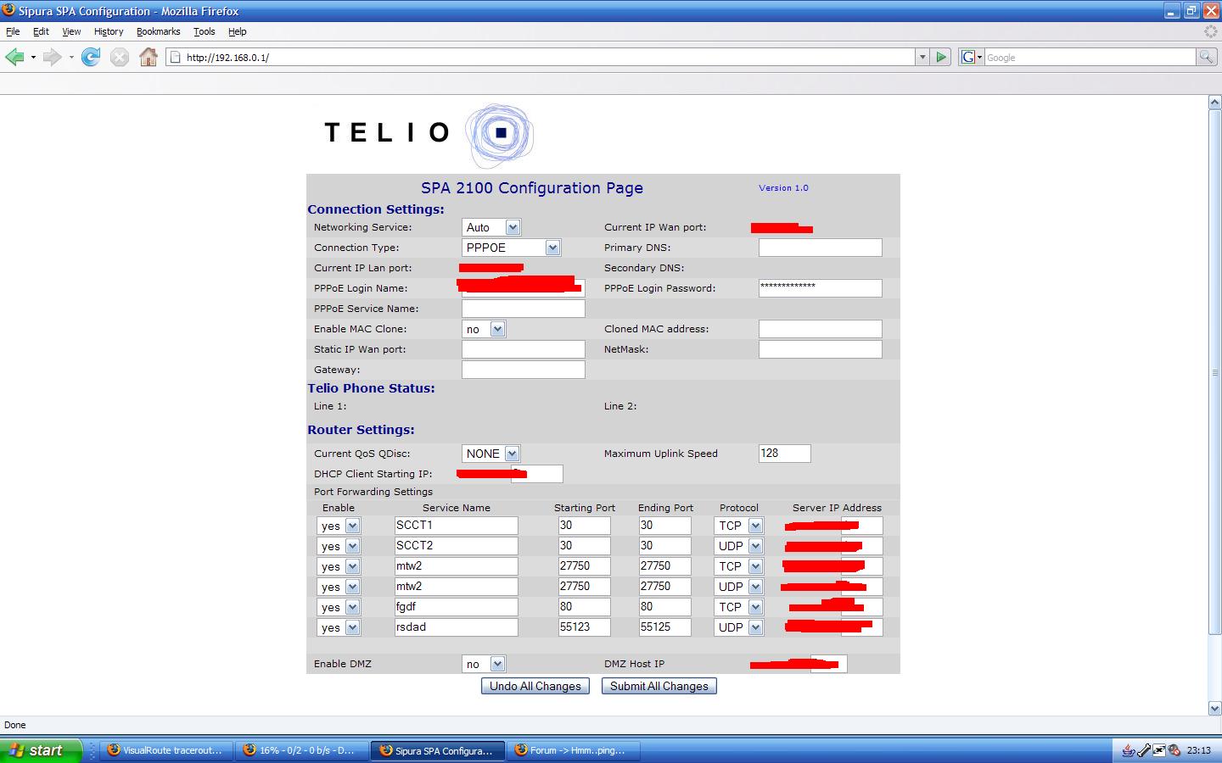
Task: Open the Edit menu
Action: click(x=41, y=31)
